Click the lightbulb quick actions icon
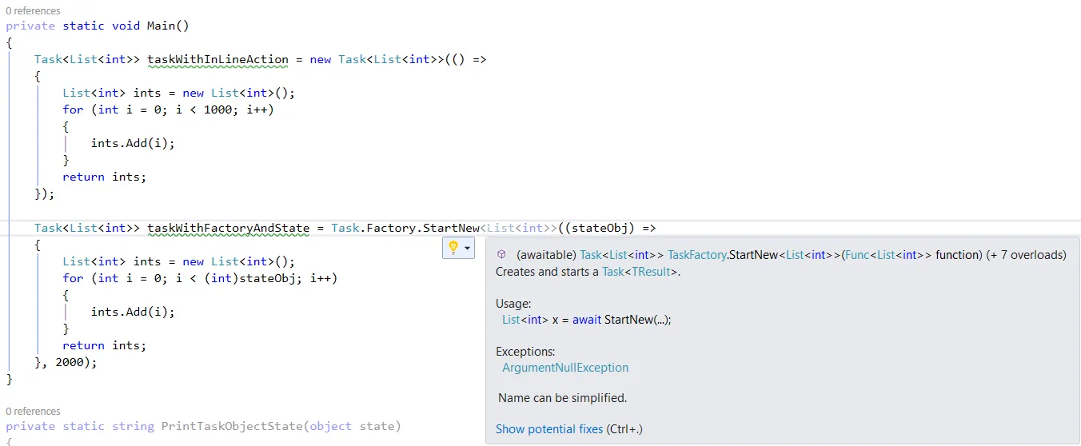 click(453, 249)
